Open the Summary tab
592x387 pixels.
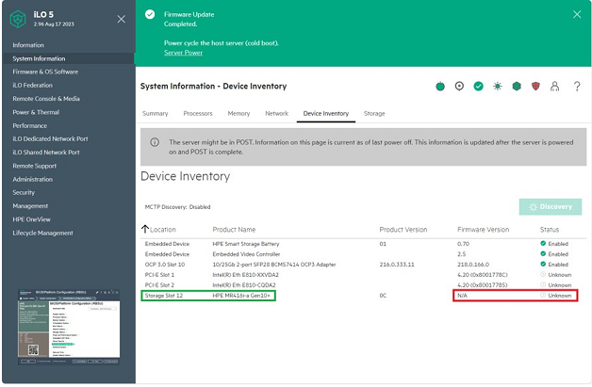click(156, 114)
